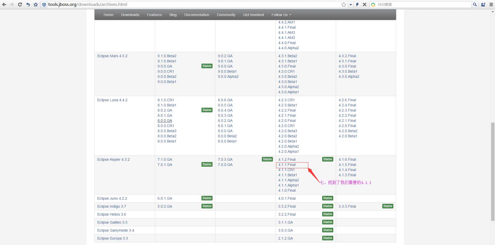Click the 5.0.2.GA link
This screenshot has width=495, height=245.
[165, 206]
